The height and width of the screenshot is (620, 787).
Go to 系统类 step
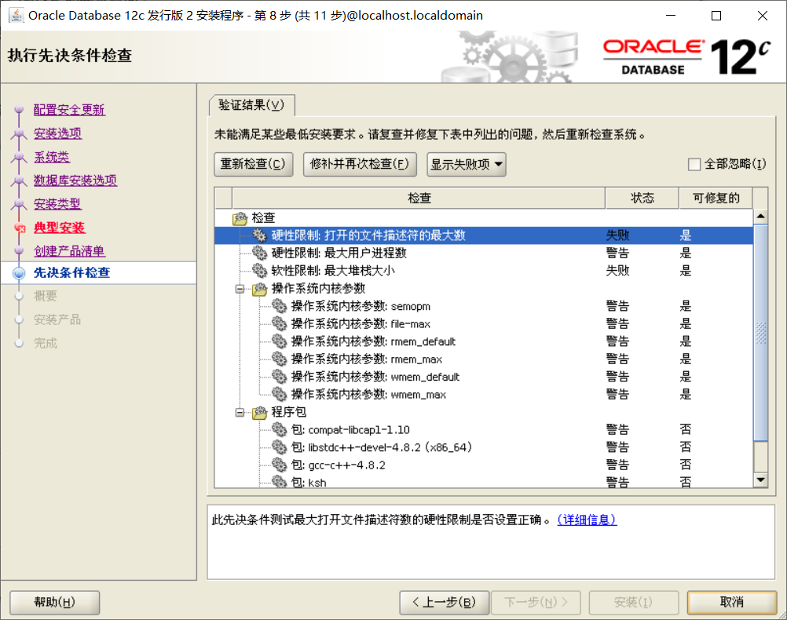pyautogui.click(x=52, y=157)
